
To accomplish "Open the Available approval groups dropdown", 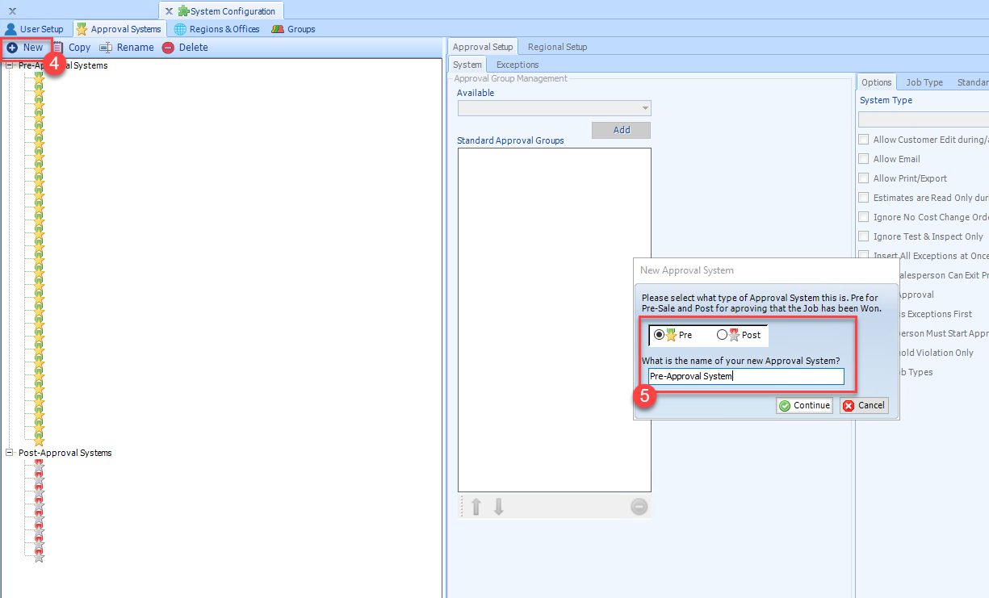I will click(x=644, y=107).
